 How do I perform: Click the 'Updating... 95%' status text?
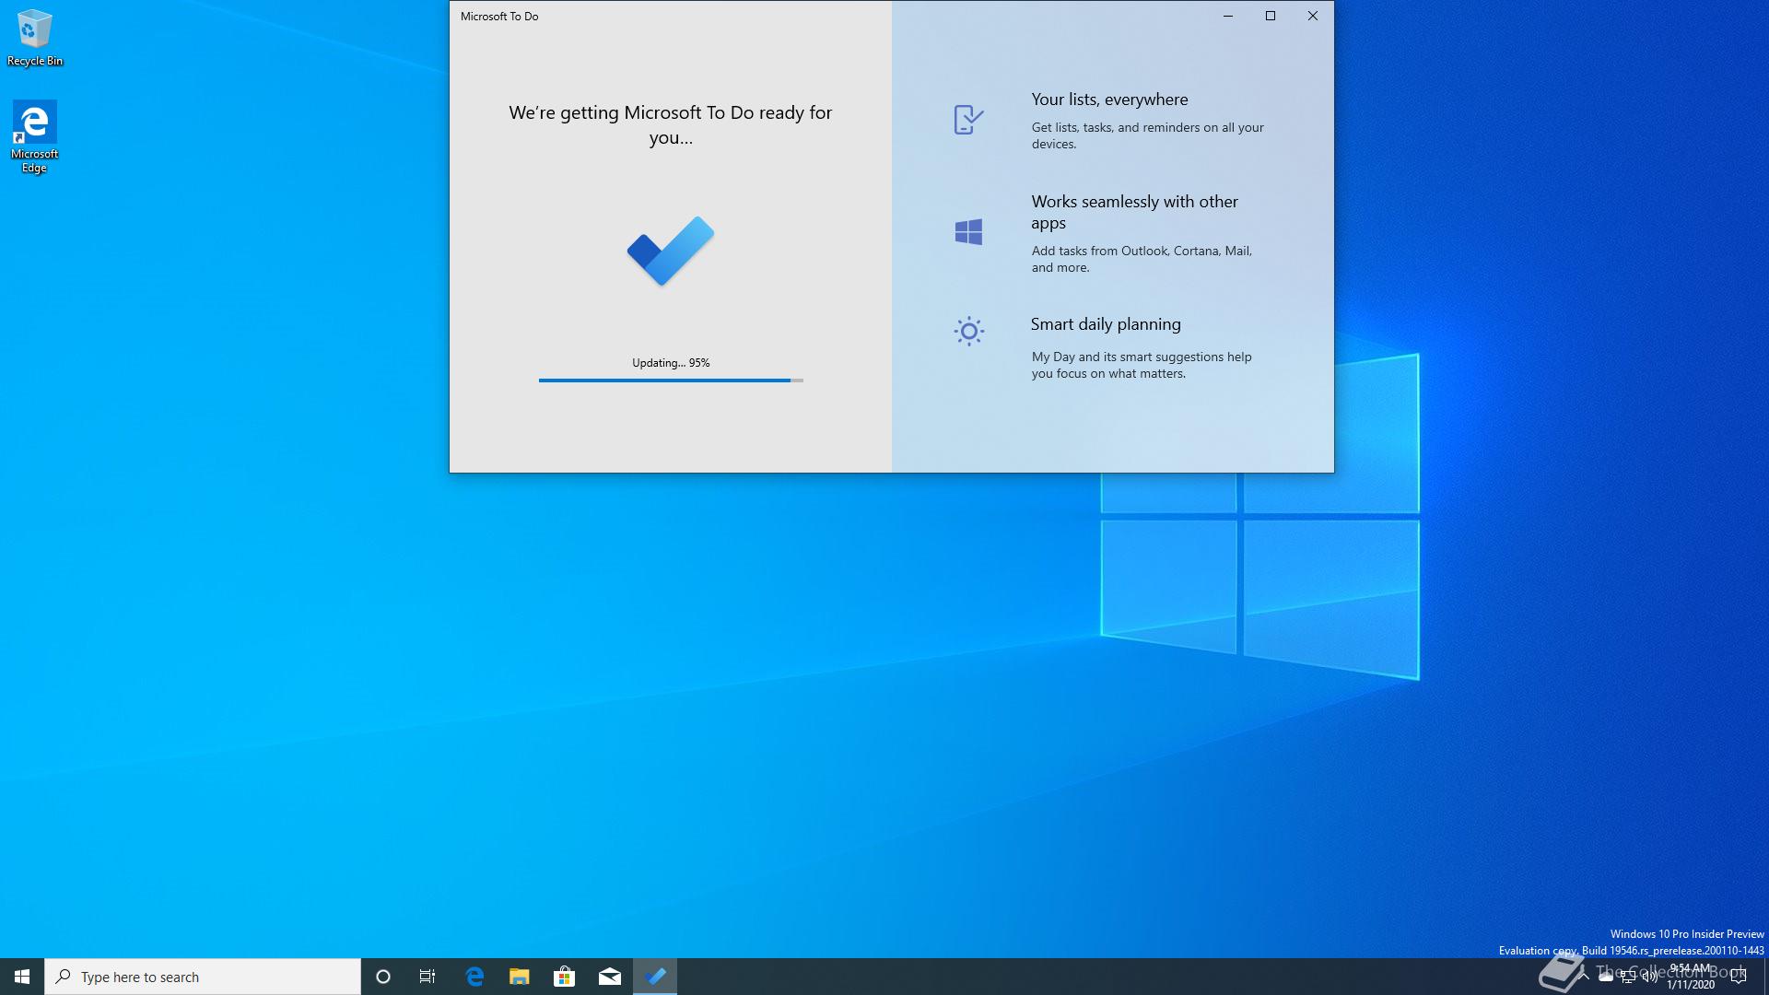[671, 363]
